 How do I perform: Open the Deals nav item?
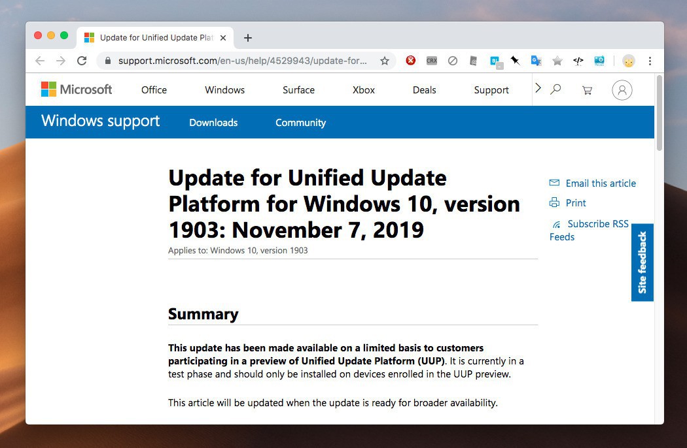(424, 90)
